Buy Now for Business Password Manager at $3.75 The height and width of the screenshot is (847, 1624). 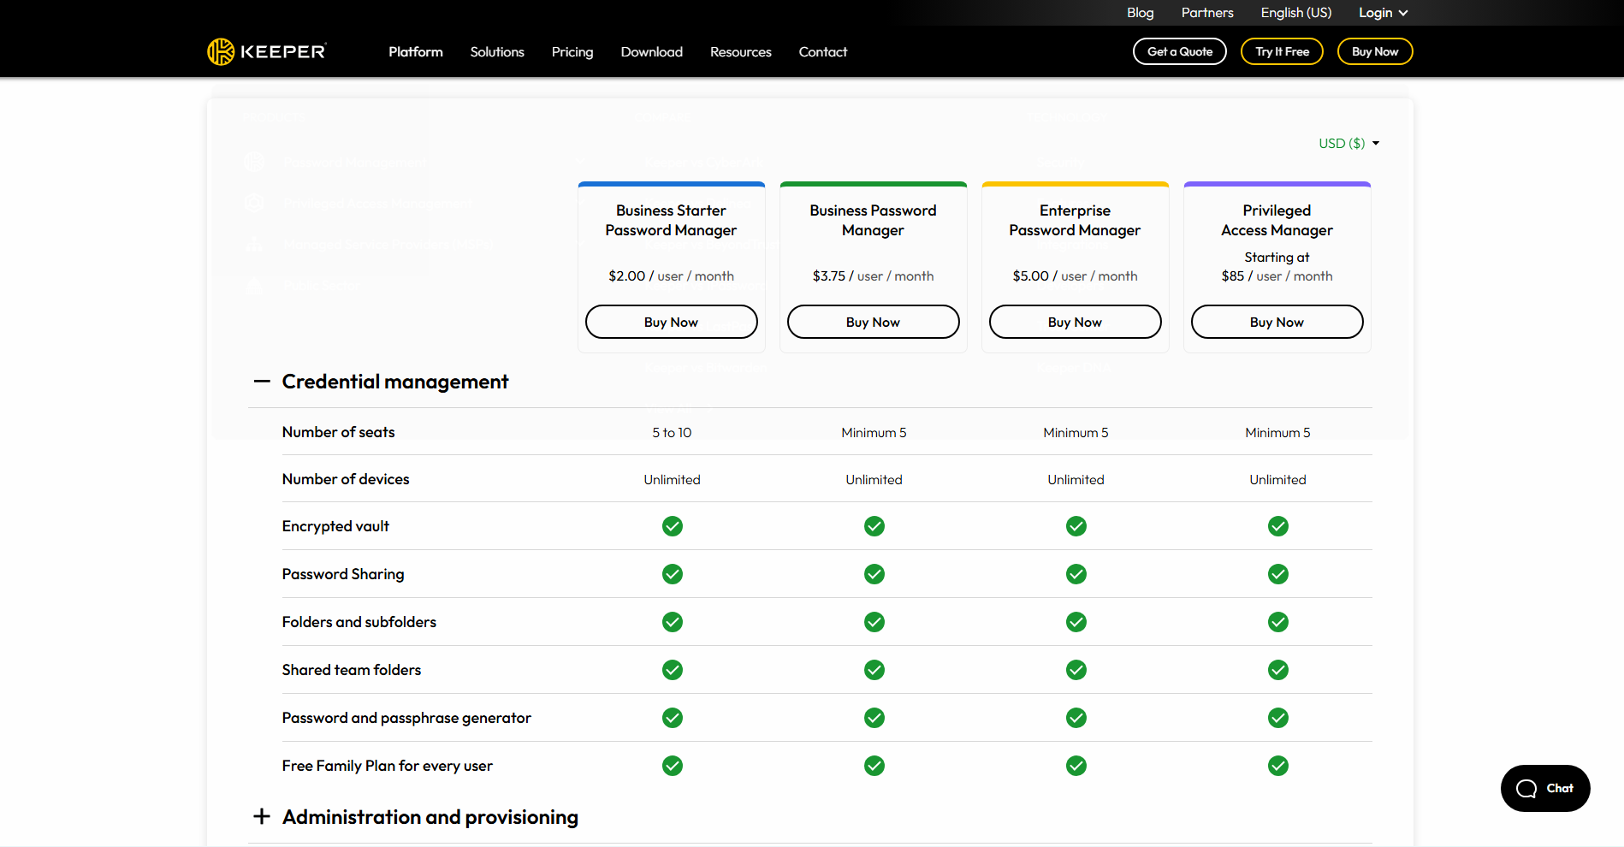874,322
